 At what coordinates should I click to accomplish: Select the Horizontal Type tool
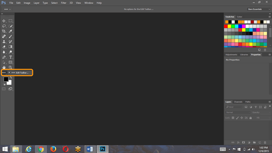pos(11,57)
